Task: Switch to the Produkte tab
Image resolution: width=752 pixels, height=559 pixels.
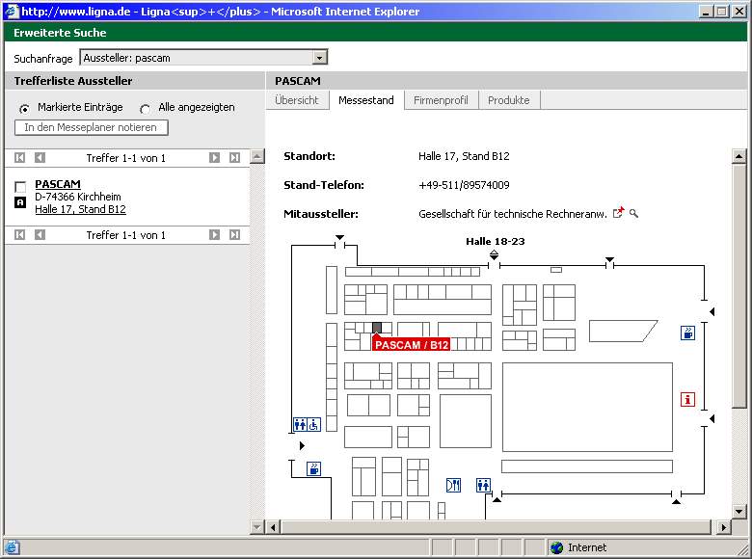Action: (509, 100)
